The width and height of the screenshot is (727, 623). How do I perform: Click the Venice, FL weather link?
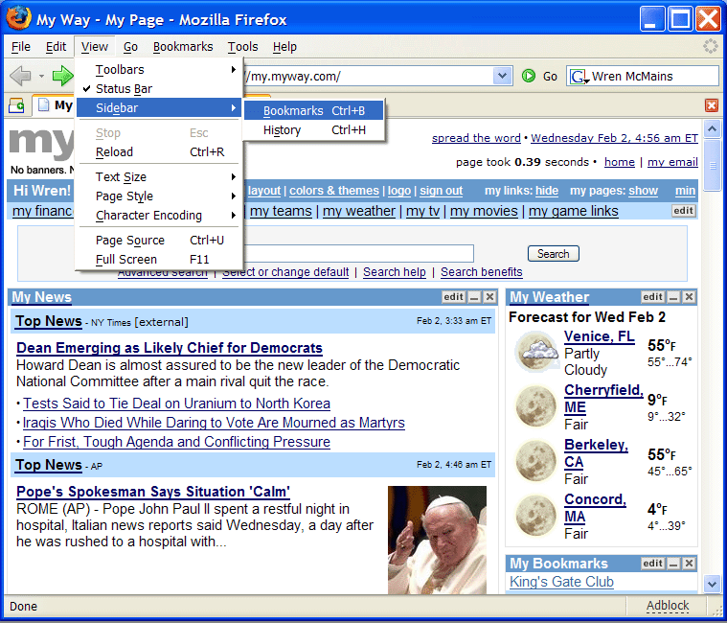click(599, 336)
